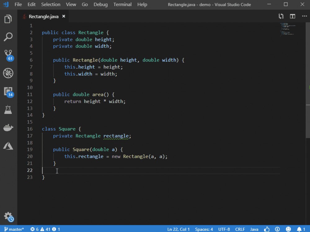310x232 pixels.
Task: Change file encoding via UTF-8 indicator
Action: tap(224, 229)
